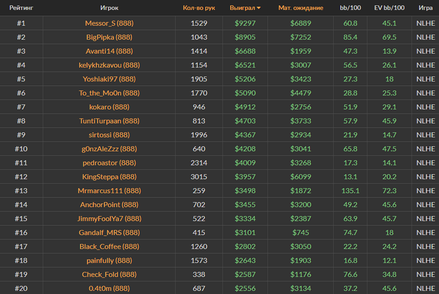439x294 pixels.
Task: Select Avanti14 (888) player name
Action: [x=109, y=51]
